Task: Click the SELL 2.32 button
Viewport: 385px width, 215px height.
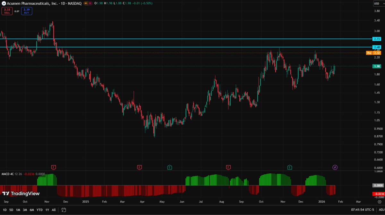Action: (x=6, y=11)
